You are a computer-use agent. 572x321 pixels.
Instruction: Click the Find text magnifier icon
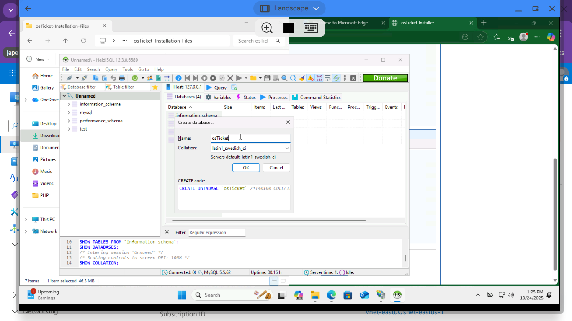[284, 78]
